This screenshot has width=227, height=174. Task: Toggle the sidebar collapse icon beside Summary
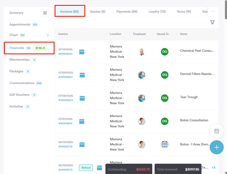tap(45, 13)
